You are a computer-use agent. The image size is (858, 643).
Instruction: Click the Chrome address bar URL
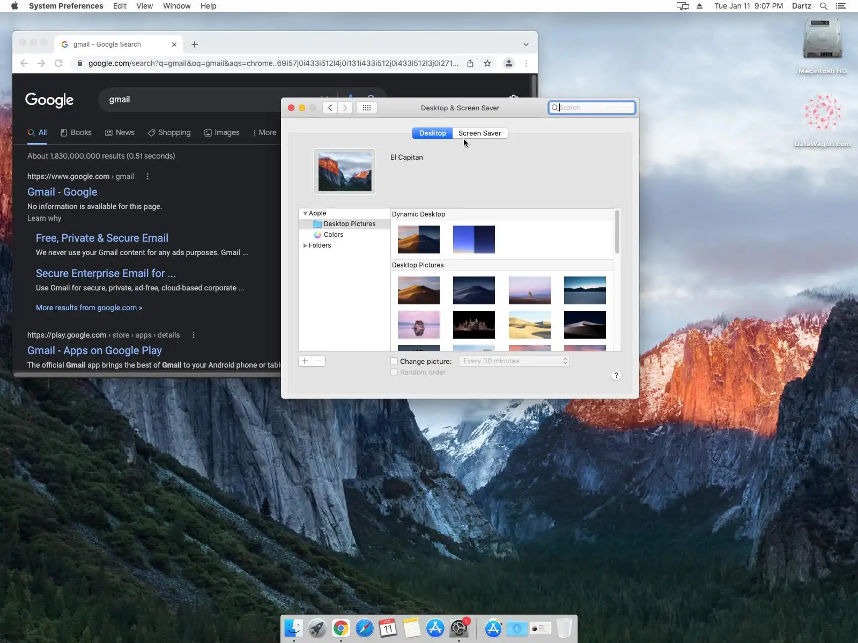pos(273,63)
